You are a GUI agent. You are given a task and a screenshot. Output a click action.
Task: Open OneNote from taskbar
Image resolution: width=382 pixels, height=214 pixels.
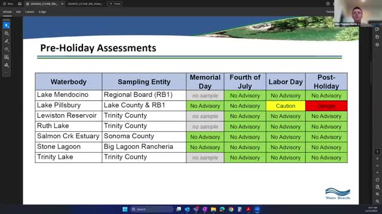click(x=205, y=209)
